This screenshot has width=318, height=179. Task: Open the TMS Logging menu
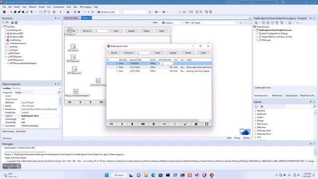click(x=85, y=7)
